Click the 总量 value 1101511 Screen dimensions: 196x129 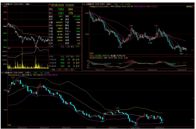pos(59,22)
